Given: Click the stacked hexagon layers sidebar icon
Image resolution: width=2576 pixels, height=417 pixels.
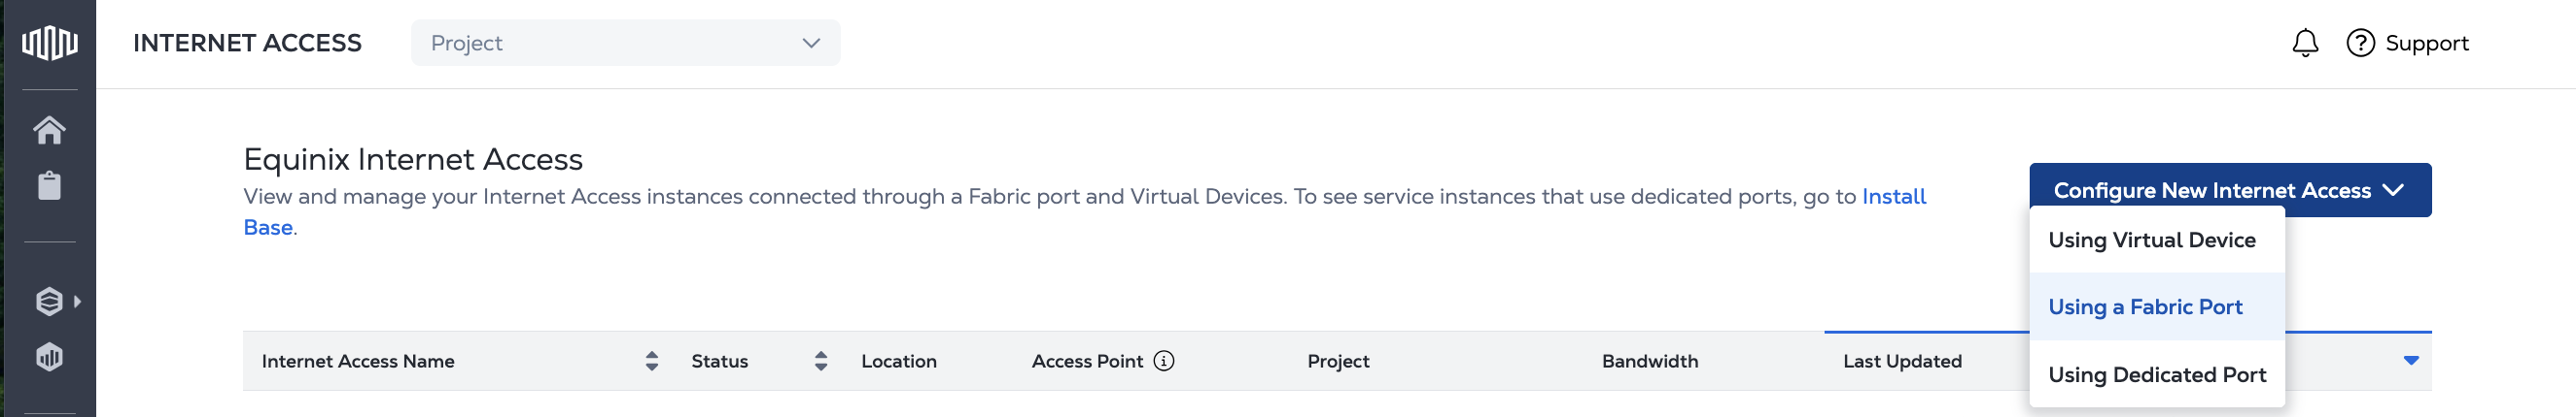Looking at the screenshot, I should (x=49, y=302).
